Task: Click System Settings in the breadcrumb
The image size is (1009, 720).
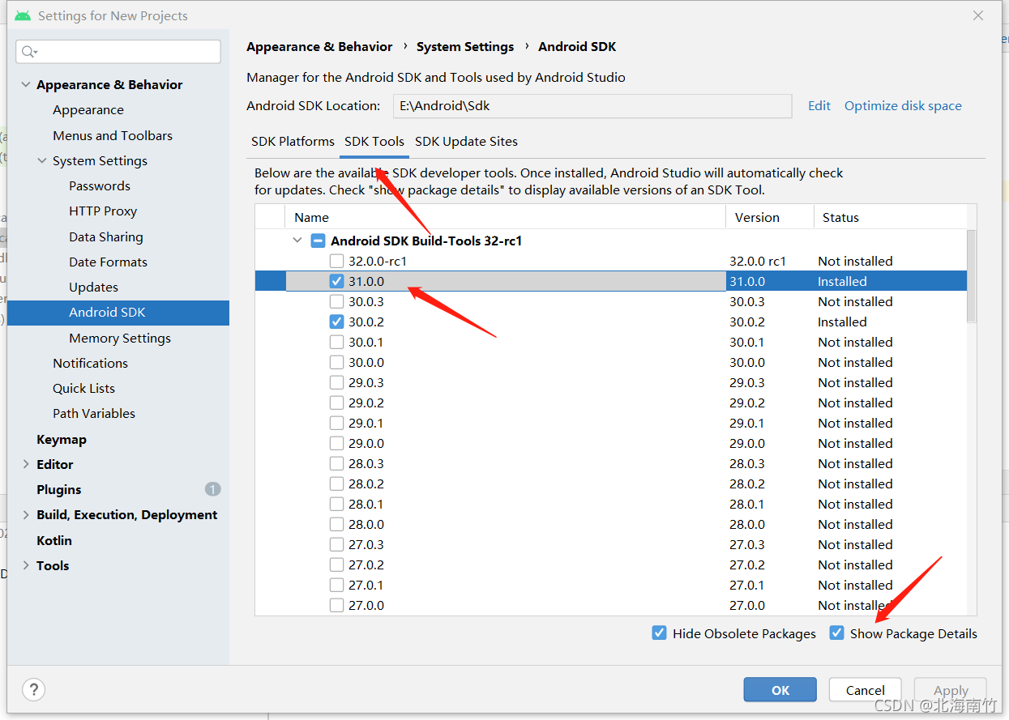Action: point(465,46)
